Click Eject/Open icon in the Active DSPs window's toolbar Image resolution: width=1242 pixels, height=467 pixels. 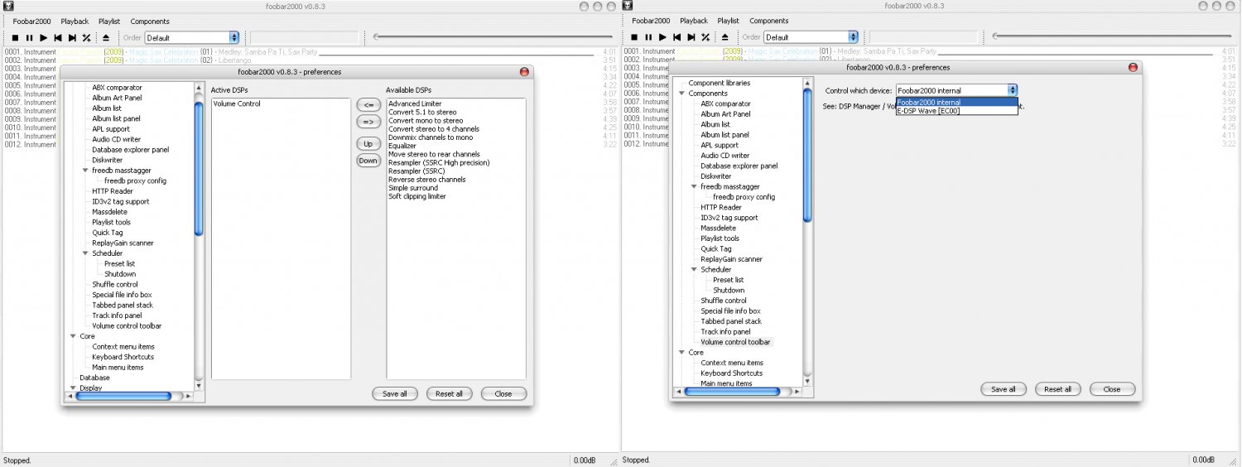(105, 37)
